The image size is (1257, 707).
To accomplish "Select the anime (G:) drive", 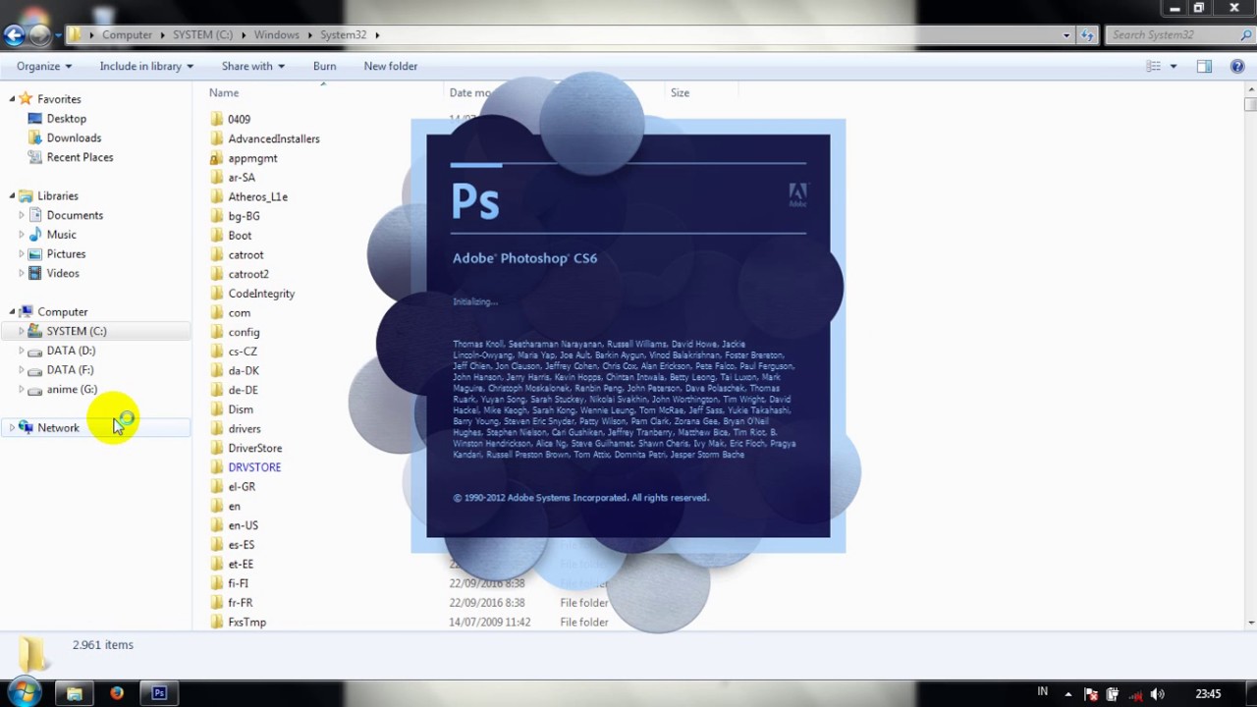I will pyautogui.click(x=72, y=389).
